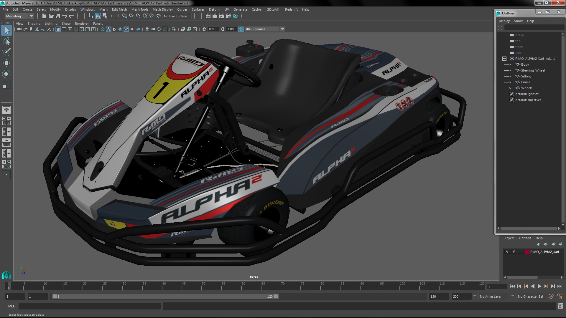Step to the next key

tap(546, 286)
